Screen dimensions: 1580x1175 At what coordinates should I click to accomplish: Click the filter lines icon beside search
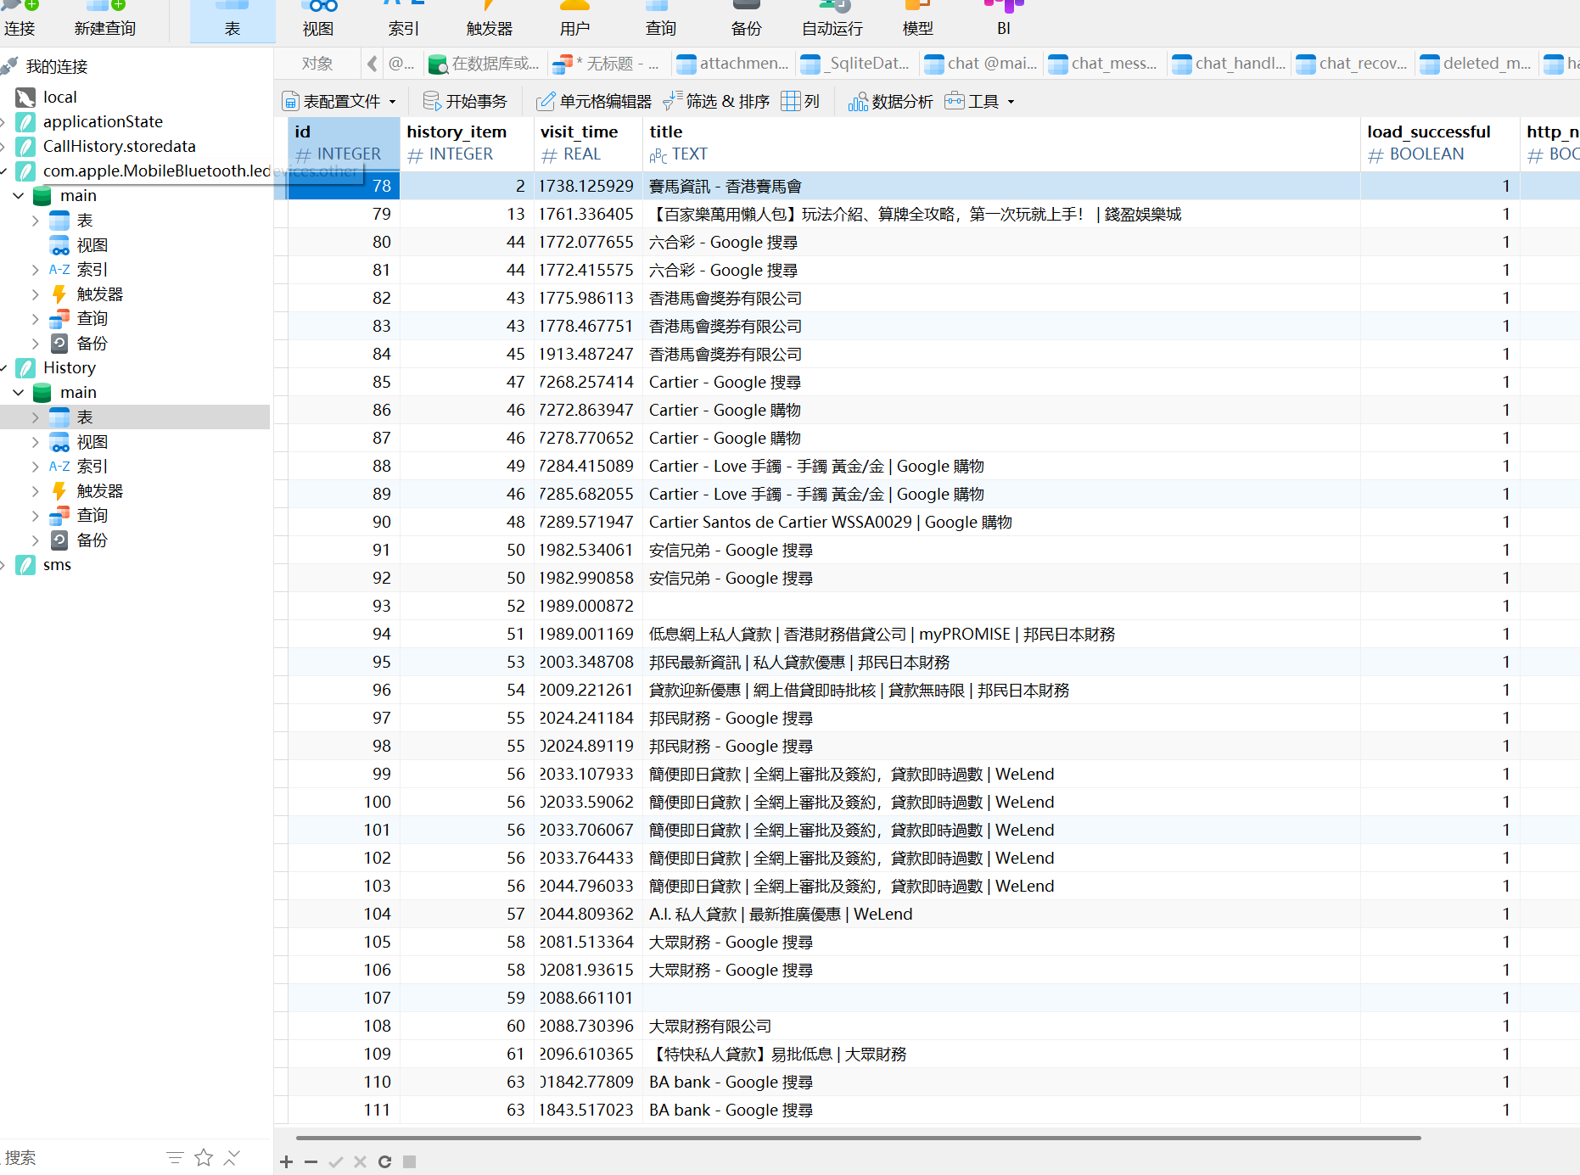(175, 1157)
